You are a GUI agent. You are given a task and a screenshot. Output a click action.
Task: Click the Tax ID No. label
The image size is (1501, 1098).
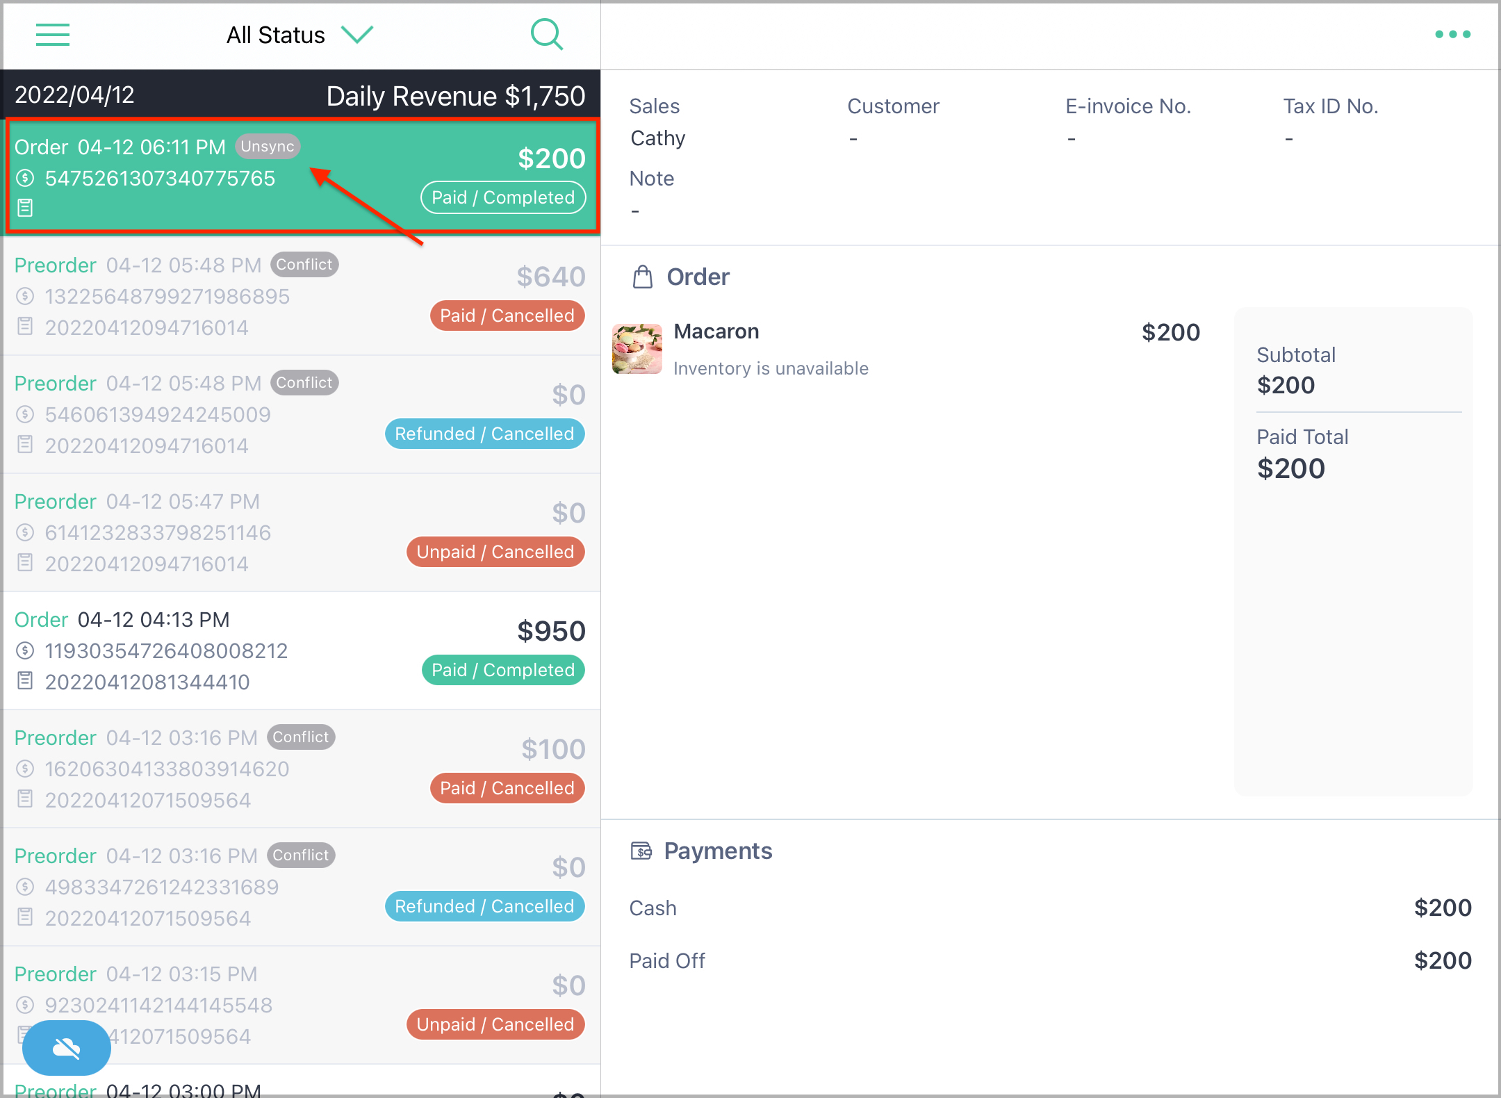point(1331,106)
